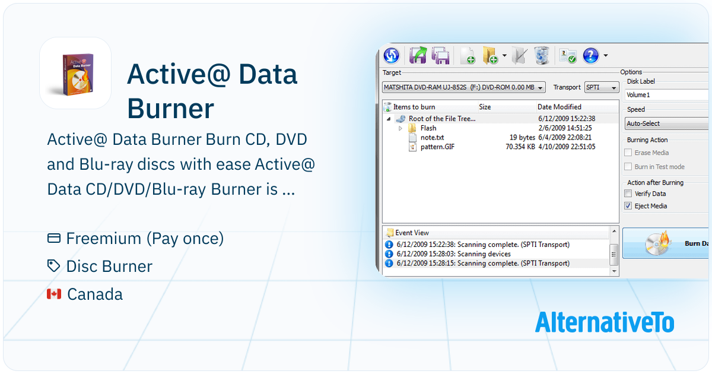The width and height of the screenshot is (712, 374).
Task: Click the load project icon with green arrow
Action: coord(419,56)
